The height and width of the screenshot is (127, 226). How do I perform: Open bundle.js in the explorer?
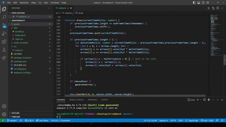point(19,31)
